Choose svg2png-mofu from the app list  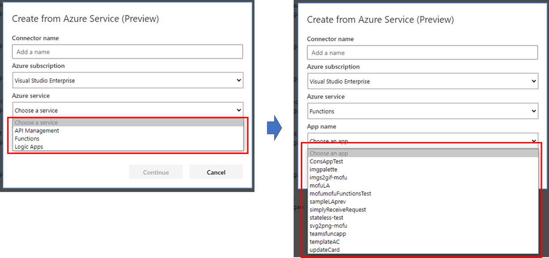pyautogui.click(x=423, y=226)
